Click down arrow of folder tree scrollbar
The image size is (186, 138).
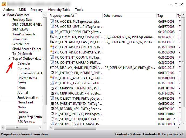(45, 123)
